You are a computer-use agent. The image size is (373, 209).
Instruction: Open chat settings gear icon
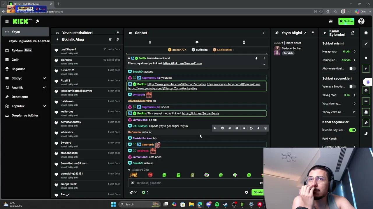coord(247,192)
